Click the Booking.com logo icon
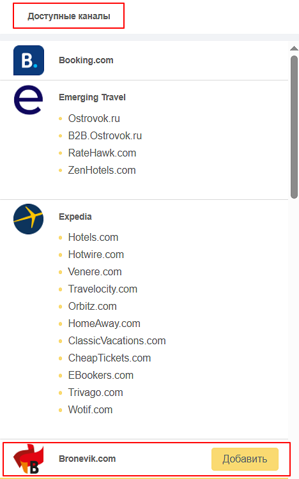 (x=29, y=60)
